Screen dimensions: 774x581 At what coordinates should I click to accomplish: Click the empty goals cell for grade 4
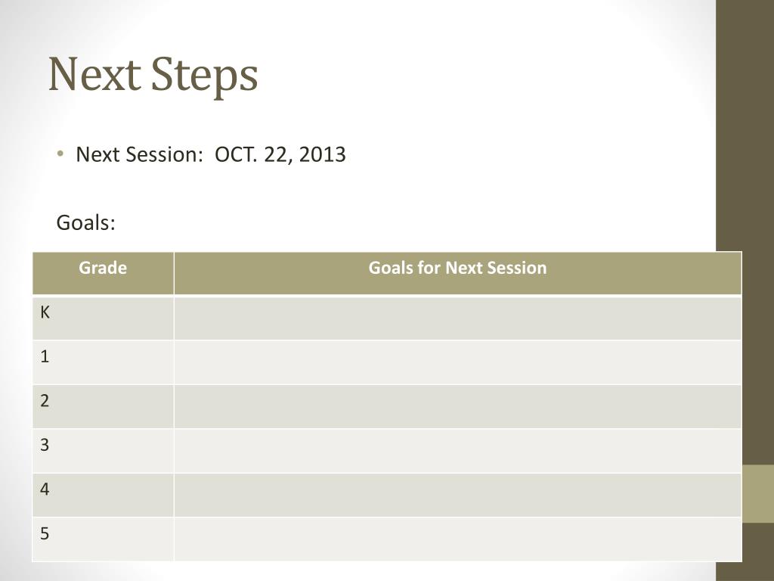[x=457, y=495]
